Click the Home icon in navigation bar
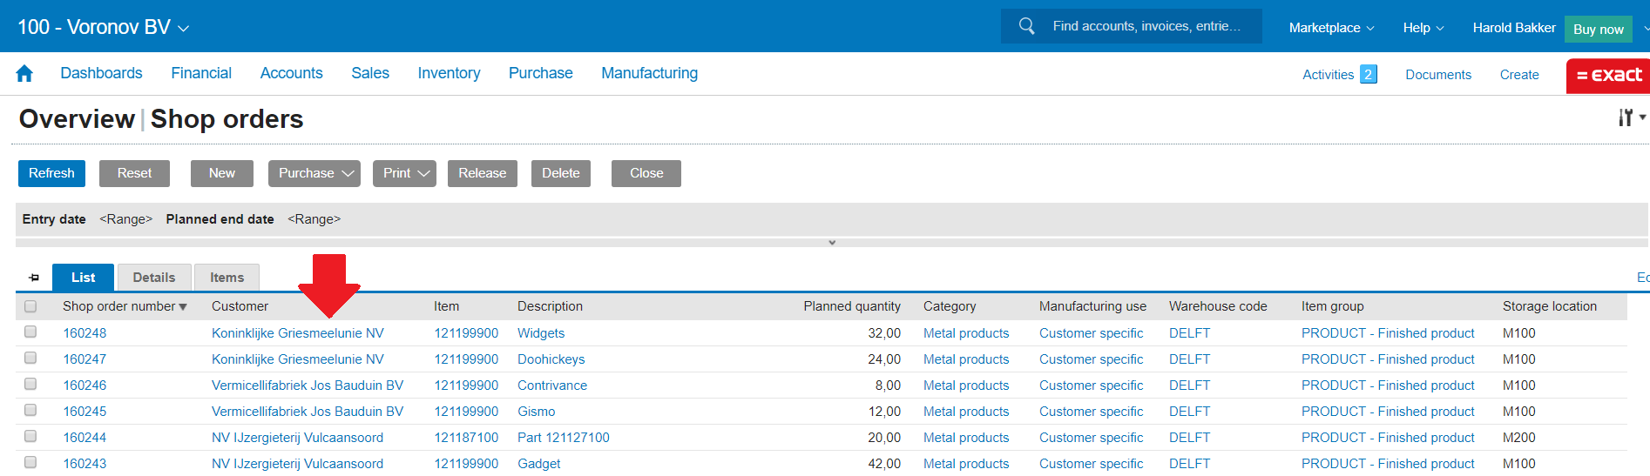The width and height of the screenshot is (1650, 476). 24,74
